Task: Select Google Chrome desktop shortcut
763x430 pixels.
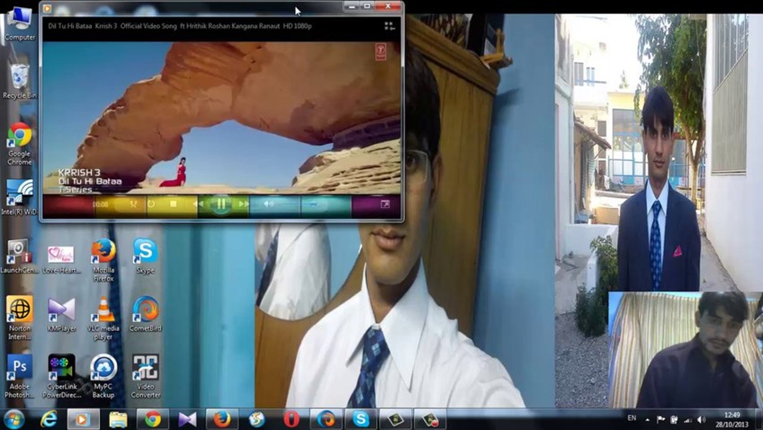Action: click(x=20, y=145)
